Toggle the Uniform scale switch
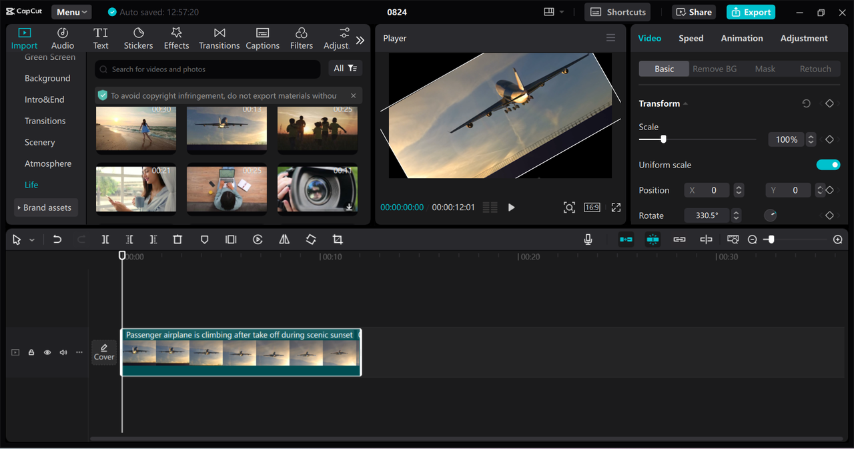Viewport: 854px width, 449px height. coord(828,165)
